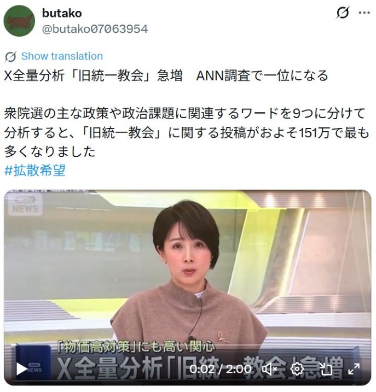Click the post's first line mentioning ANN調査
The width and height of the screenshot is (376, 392).
tap(166, 75)
